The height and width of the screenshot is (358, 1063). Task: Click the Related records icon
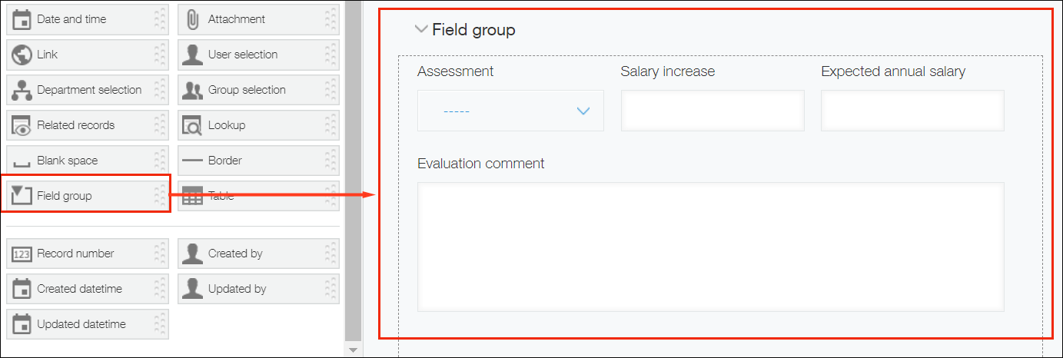(22, 125)
